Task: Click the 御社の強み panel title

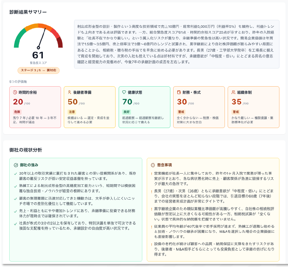Action: (29, 165)
